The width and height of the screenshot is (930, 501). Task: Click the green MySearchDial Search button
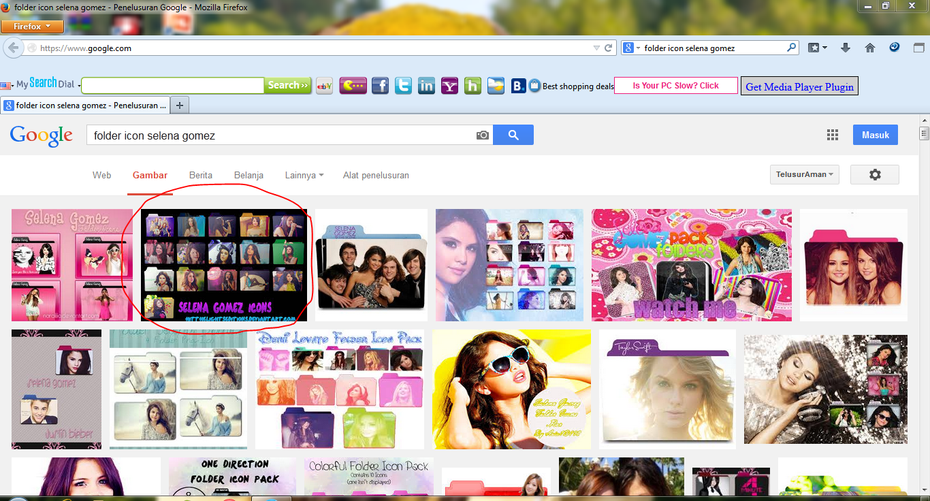pyautogui.click(x=288, y=85)
